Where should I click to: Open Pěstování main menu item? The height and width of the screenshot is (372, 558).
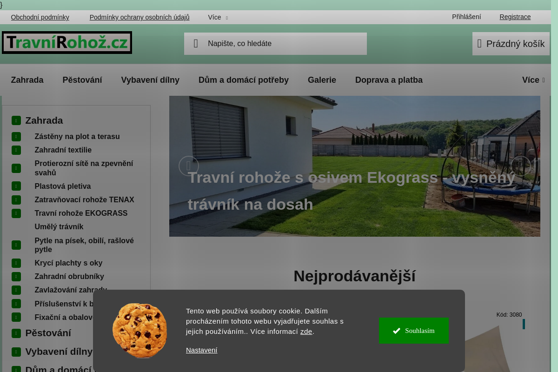click(82, 80)
